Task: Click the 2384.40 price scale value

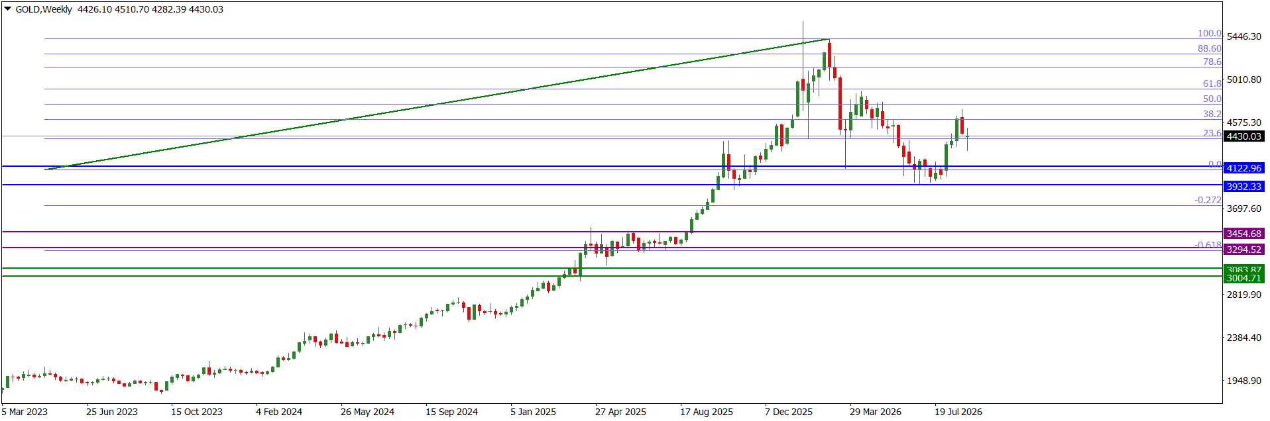Action: (1244, 338)
